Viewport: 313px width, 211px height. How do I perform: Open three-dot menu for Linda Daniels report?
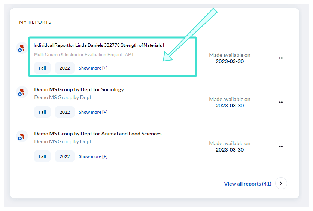tap(281, 58)
